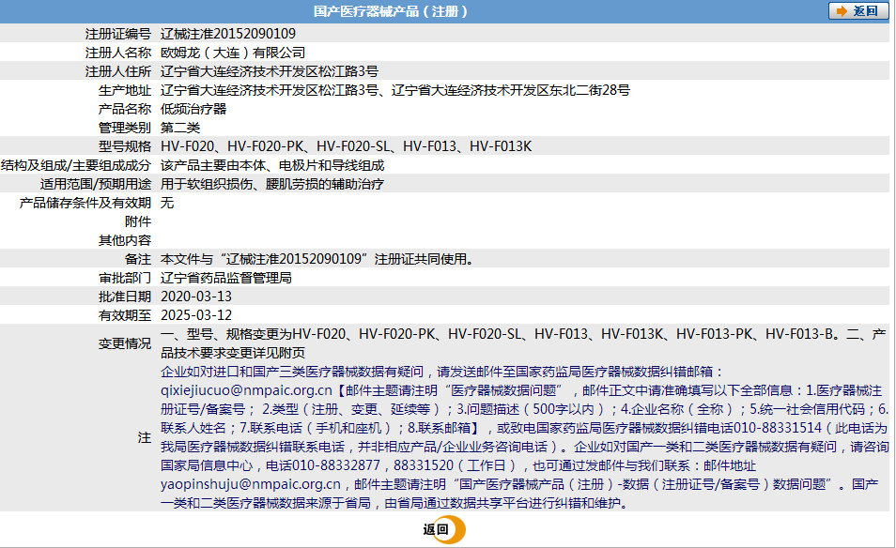
Task: Select the management class 第二类
Action: click(180, 128)
